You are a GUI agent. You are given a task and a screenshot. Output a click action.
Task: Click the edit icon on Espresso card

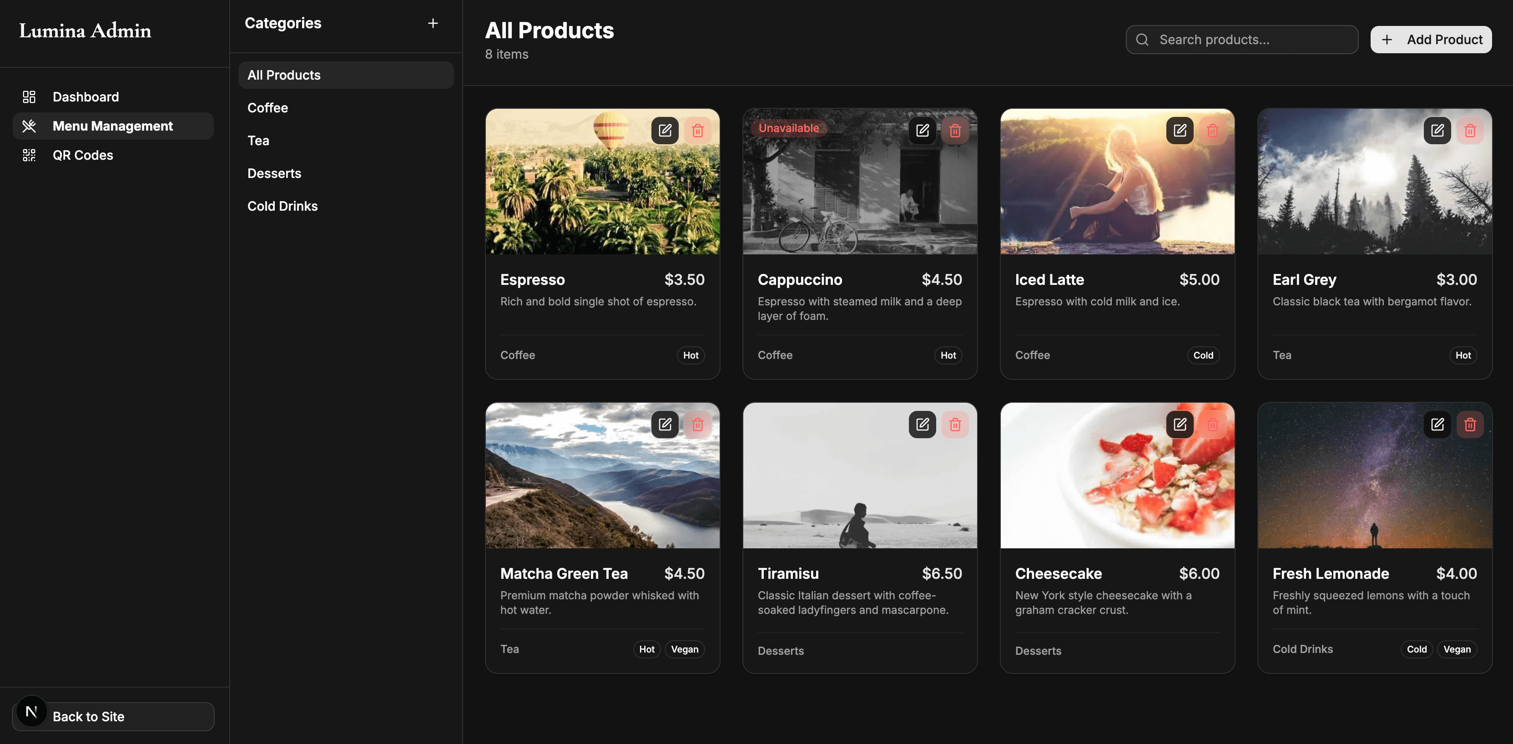(665, 131)
